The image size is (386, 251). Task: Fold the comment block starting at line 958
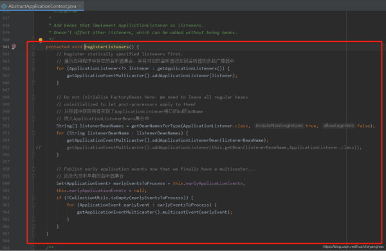[x=33, y=169]
